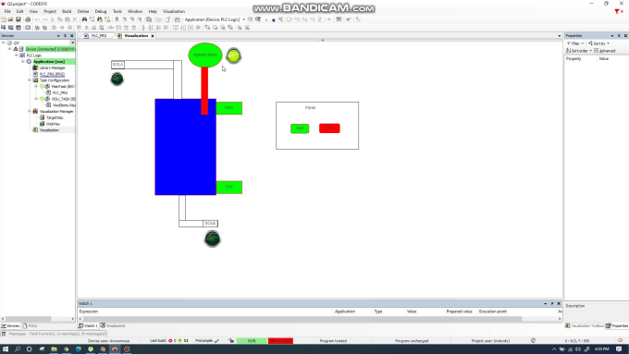This screenshot has height=354, width=629.
Task: Toggle the SOL B valve lamp
Action: tap(212, 239)
